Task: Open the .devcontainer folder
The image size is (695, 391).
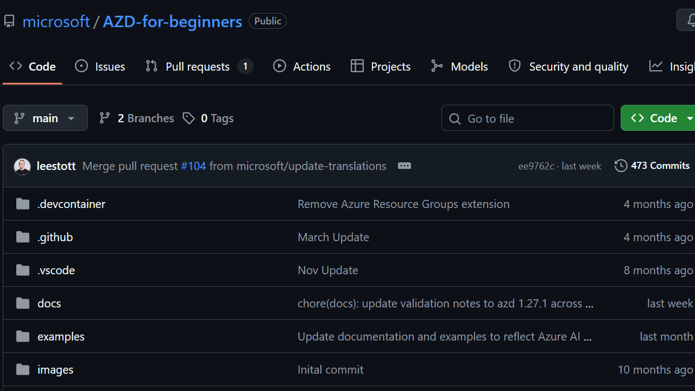Action: (72, 204)
